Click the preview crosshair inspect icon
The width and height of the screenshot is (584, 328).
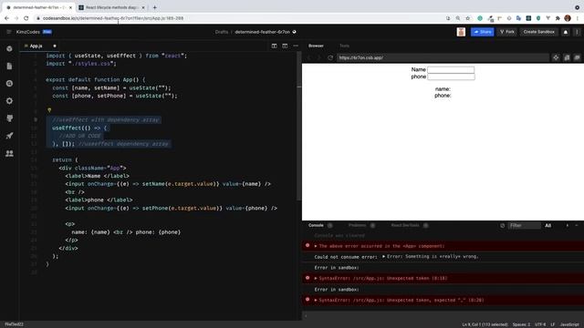pos(556,57)
